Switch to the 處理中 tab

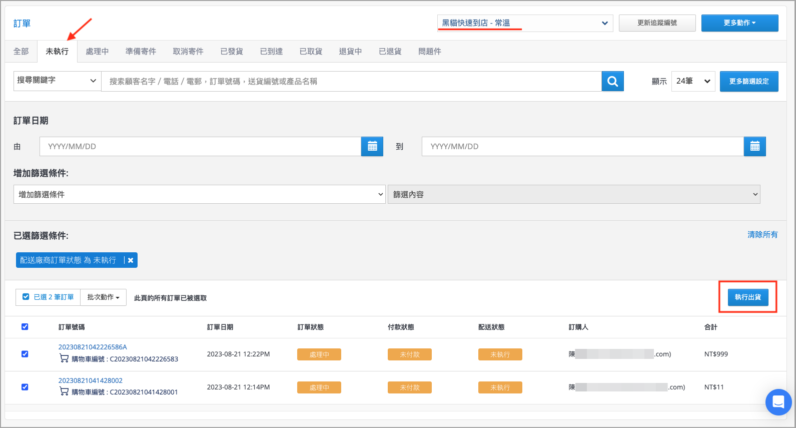(x=97, y=52)
